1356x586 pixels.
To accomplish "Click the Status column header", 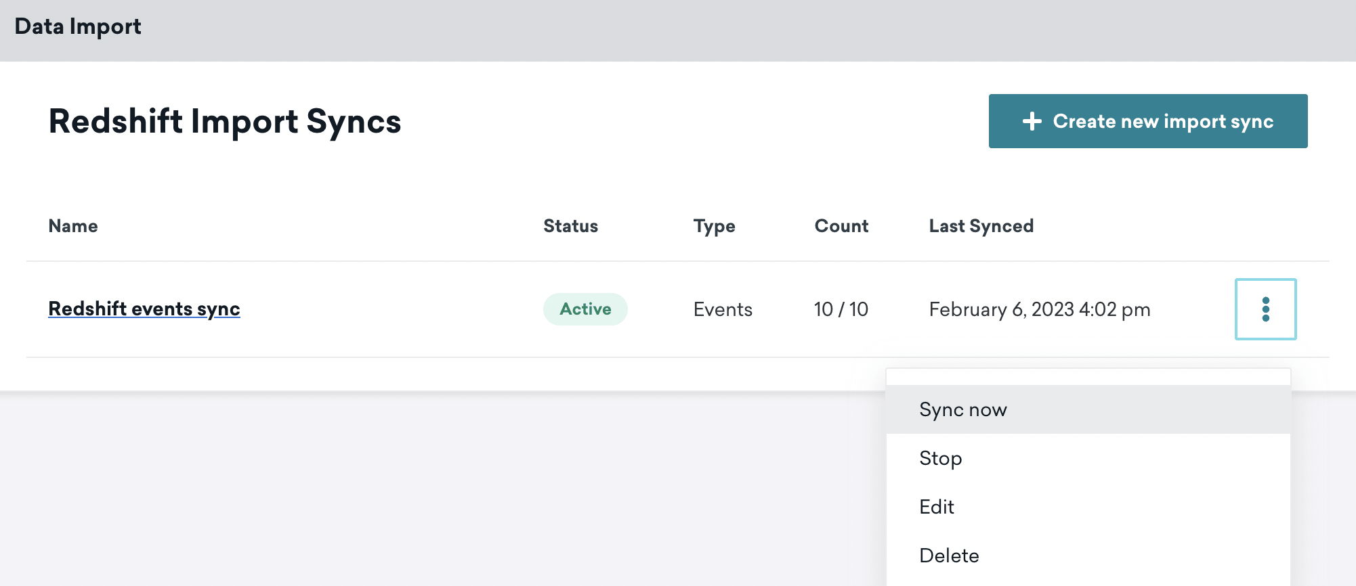I will (570, 226).
